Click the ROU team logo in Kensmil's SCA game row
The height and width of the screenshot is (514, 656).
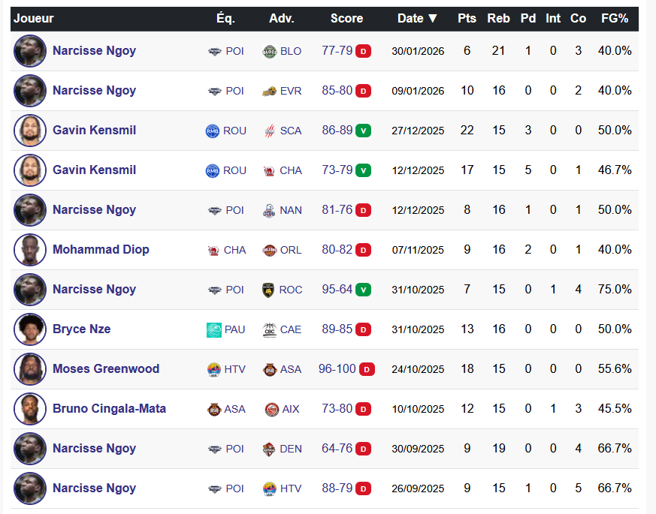(x=212, y=131)
